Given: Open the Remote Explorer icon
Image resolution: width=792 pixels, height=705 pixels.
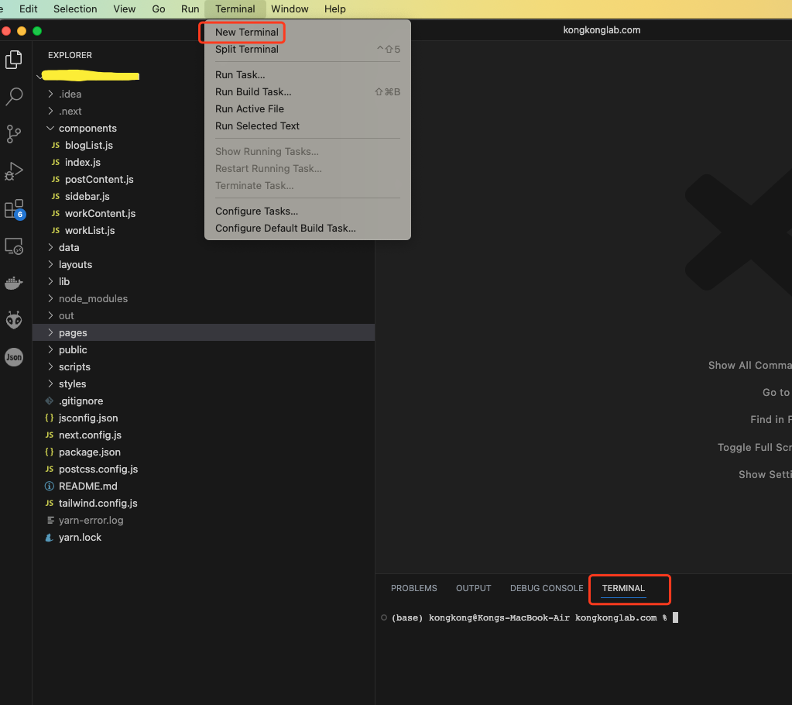Looking at the screenshot, I should (14, 246).
